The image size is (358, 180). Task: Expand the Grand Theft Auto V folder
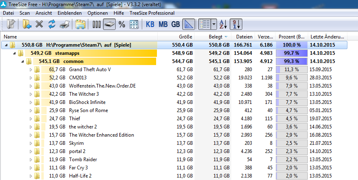[x=31, y=70]
